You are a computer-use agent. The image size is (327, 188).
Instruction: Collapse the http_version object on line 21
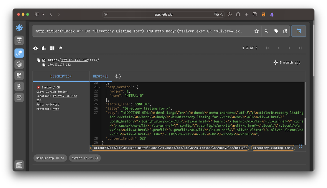coord(100,87)
